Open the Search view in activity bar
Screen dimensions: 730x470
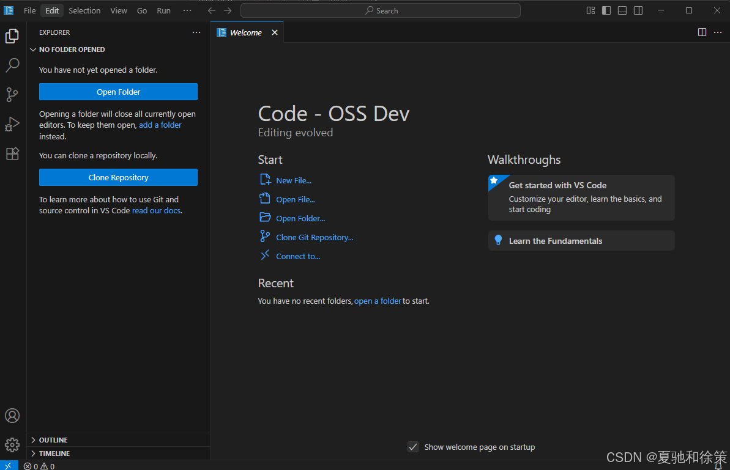pos(12,65)
